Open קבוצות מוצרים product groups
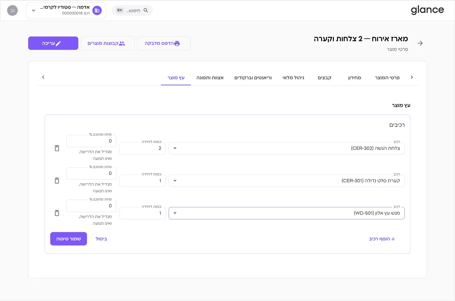 coord(107,43)
